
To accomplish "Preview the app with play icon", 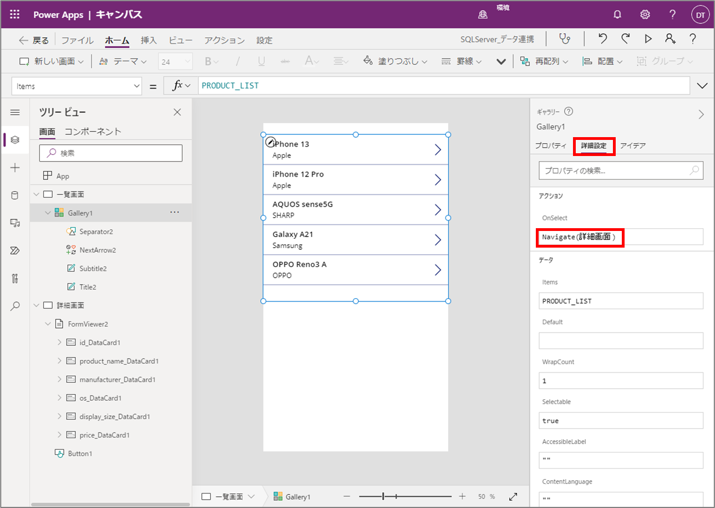I will coord(648,39).
